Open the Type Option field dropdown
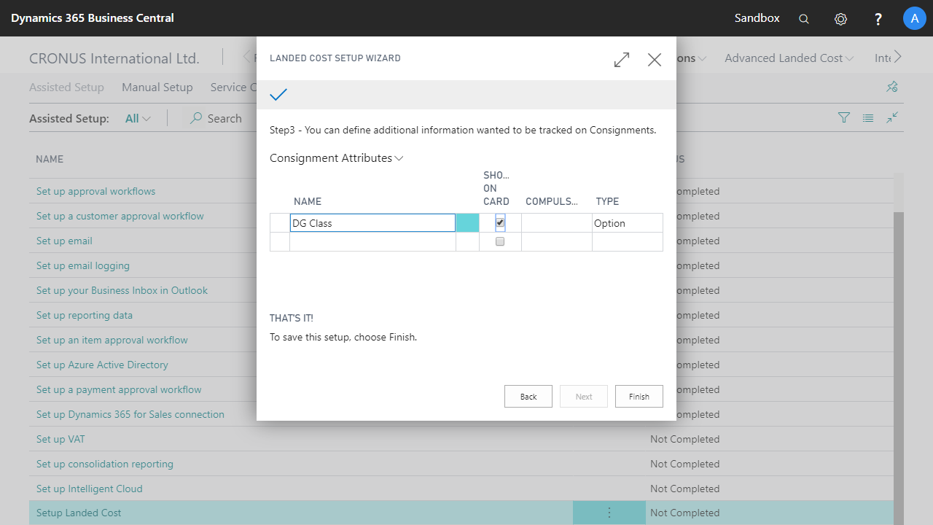This screenshot has height=525, width=933. tap(628, 223)
